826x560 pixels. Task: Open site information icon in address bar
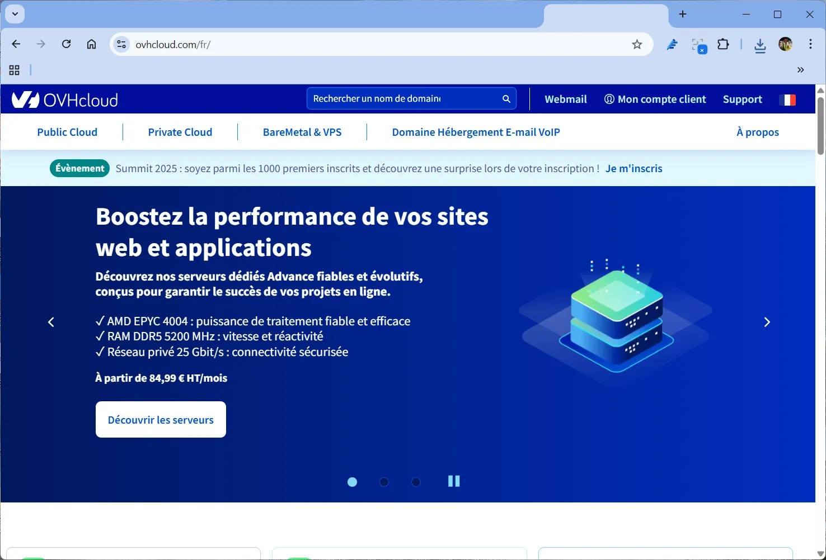click(121, 44)
